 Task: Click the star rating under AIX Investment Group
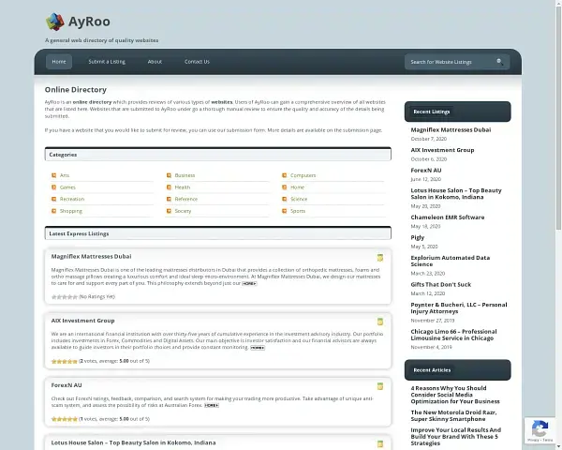[64, 361]
